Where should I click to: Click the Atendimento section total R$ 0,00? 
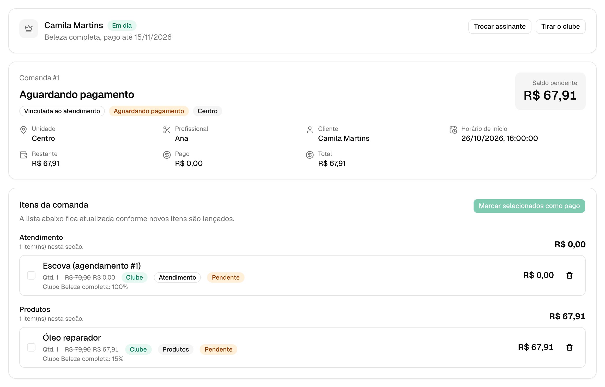(x=570, y=244)
